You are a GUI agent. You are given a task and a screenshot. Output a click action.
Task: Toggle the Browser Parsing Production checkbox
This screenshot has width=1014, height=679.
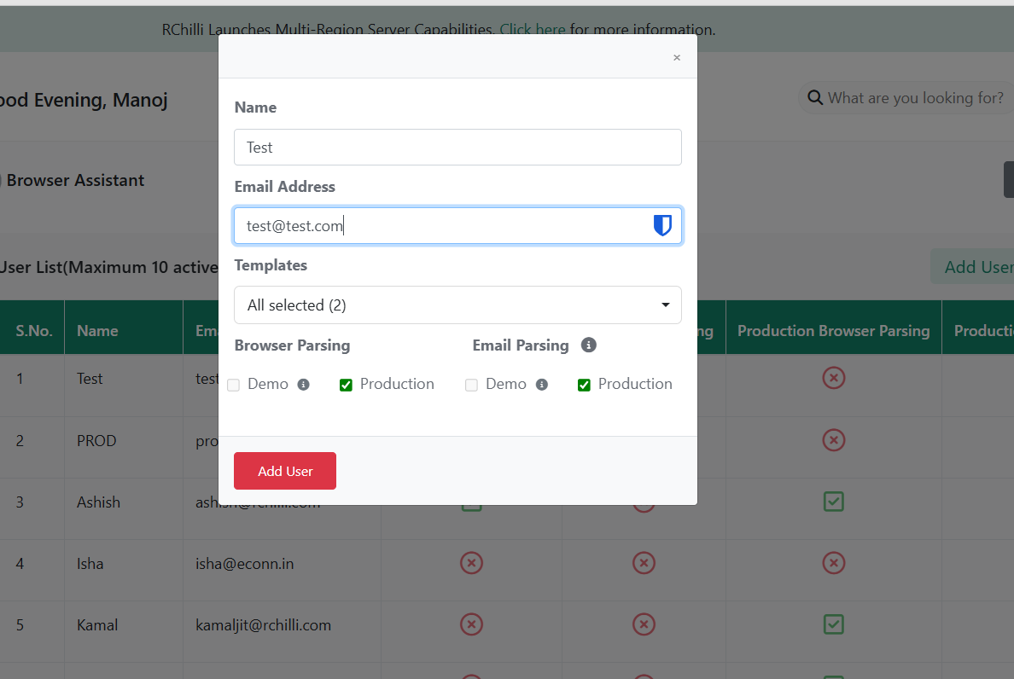pos(346,385)
